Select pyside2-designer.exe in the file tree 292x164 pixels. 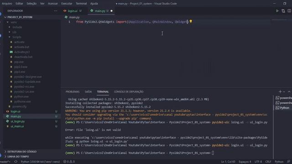pyautogui.click(x=28, y=77)
